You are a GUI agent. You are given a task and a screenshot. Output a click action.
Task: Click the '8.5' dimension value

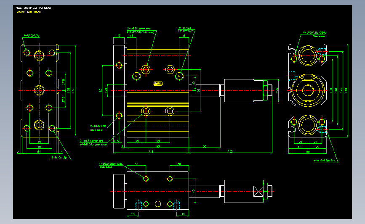pyautogui.click(x=116, y=141)
